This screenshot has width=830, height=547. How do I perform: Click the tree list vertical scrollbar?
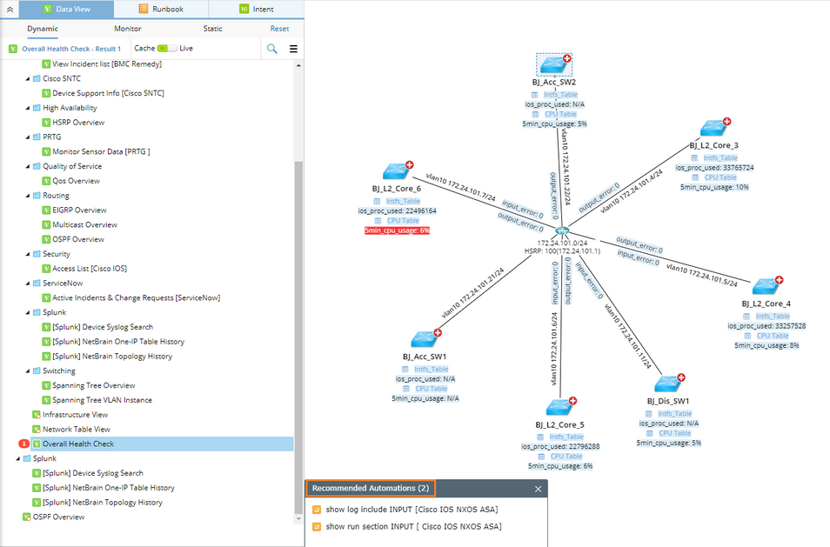[x=298, y=336]
